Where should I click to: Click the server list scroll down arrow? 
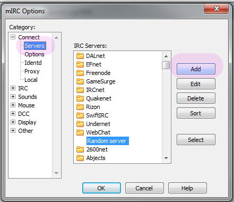166,158
